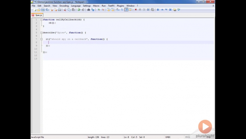This screenshot has height=139, width=246.
Task: Cut selection using the scissors icon
Action: (65, 10)
